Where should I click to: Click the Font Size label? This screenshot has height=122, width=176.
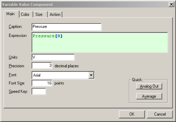point(16,83)
